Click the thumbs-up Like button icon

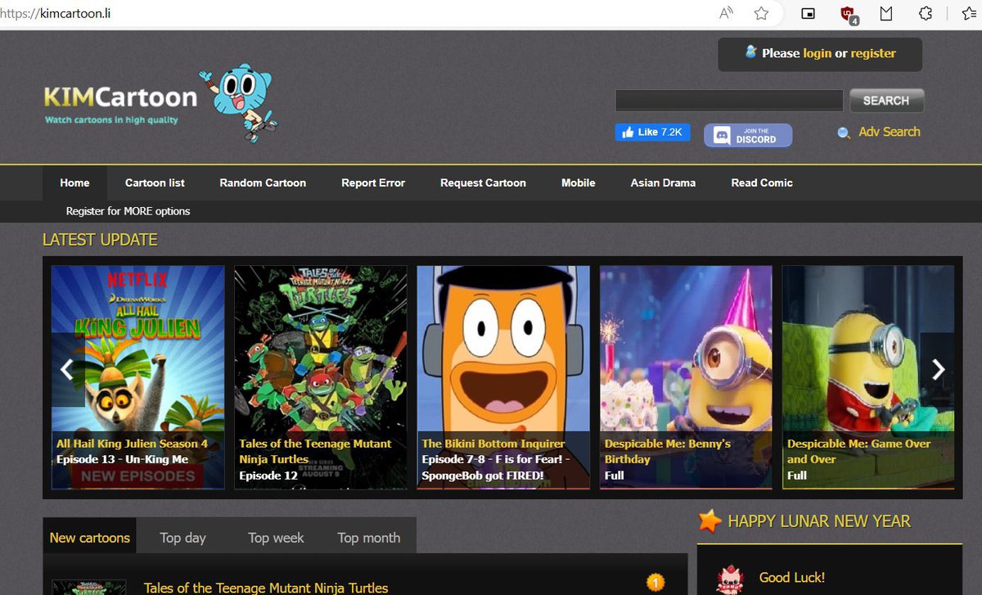pos(627,132)
